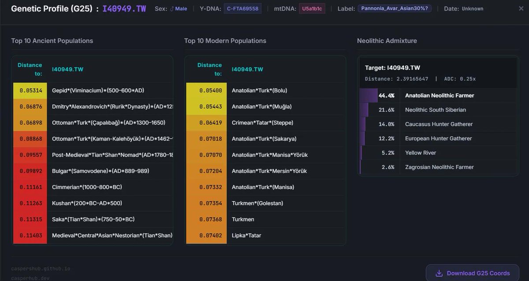Viewport: 529px width, 281px height.
Task: Click the Target: I40949.TW label
Action: [392, 68]
